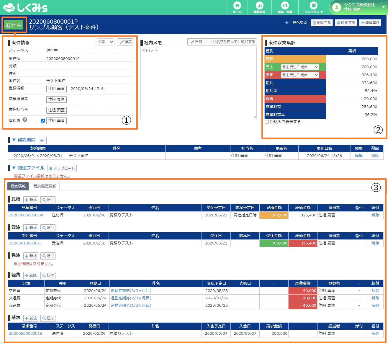Go back with 一覧へ戻る

[x=296, y=22]
